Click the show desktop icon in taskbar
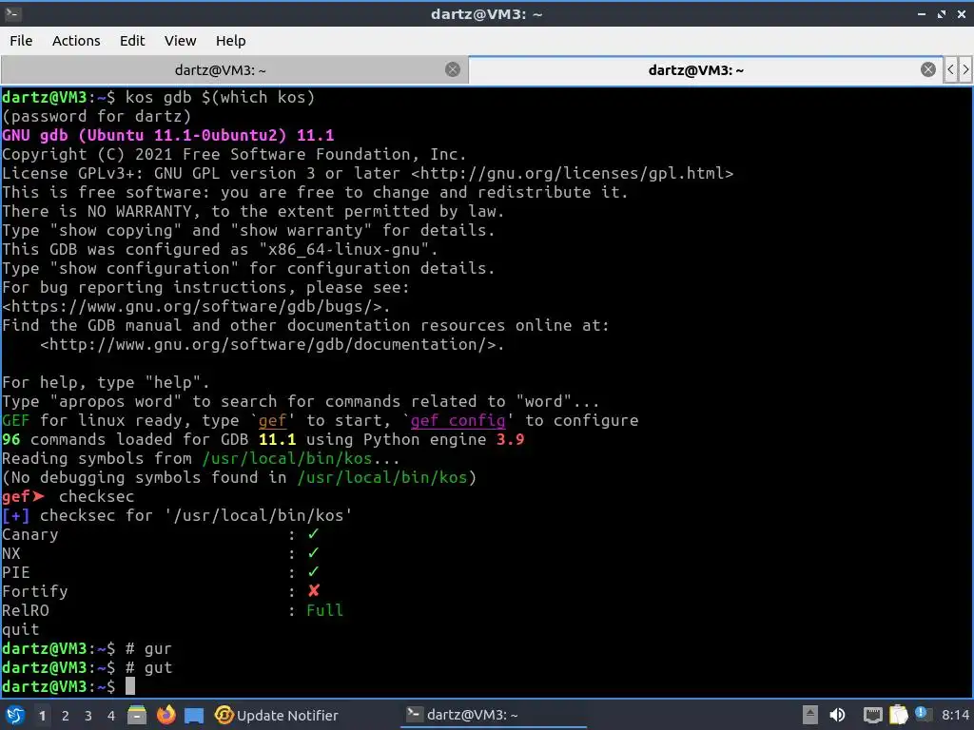The height and width of the screenshot is (730, 974). click(194, 715)
